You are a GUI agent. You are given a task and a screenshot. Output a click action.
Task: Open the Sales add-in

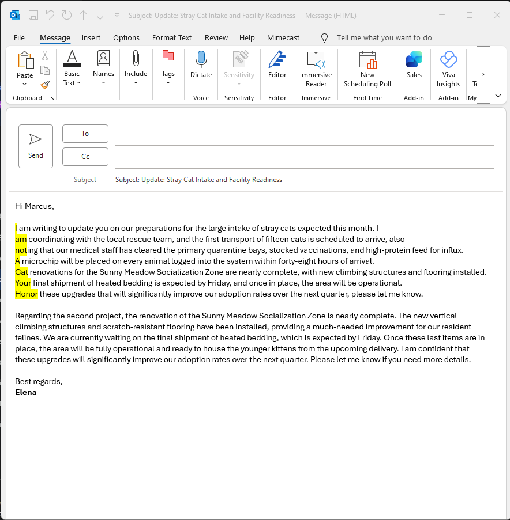tap(414, 67)
